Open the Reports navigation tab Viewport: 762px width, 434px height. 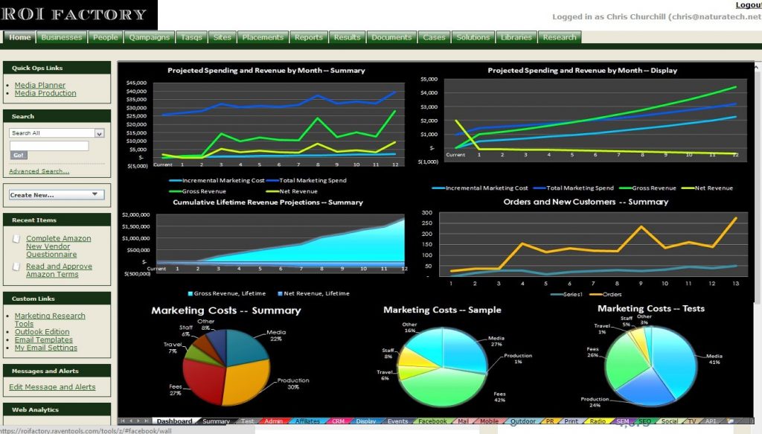click(308, 37)
